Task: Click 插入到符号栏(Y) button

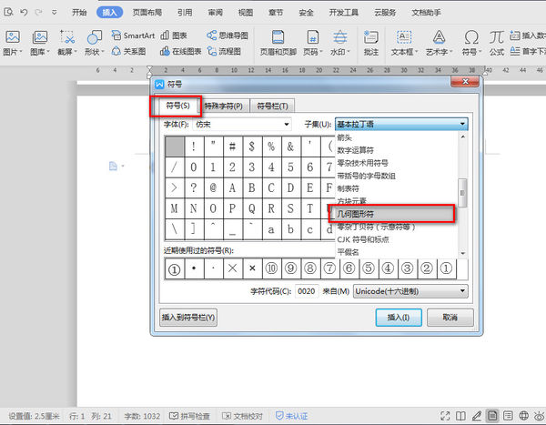Action: [x=188, y=317]
